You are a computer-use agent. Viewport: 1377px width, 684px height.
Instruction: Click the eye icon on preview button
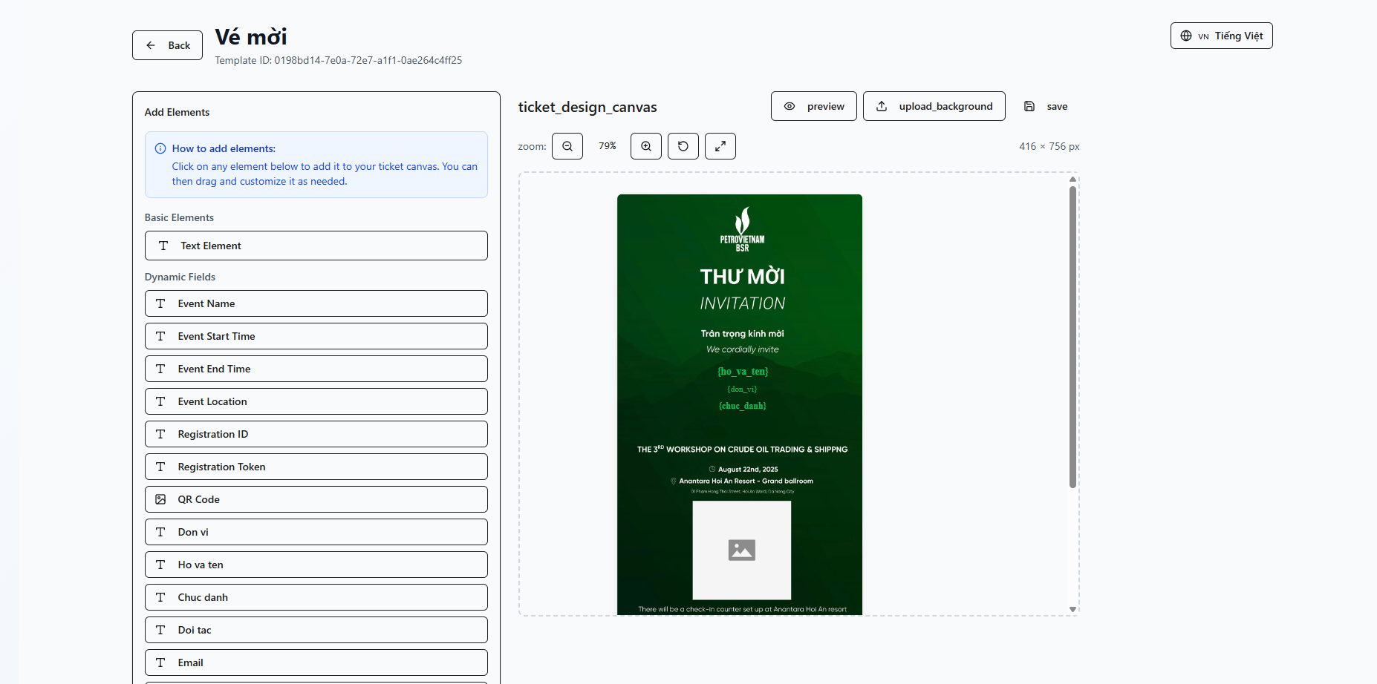click(790, 106)
